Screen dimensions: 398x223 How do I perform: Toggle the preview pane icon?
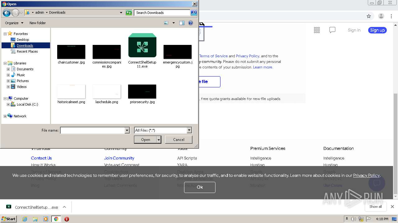182,23
